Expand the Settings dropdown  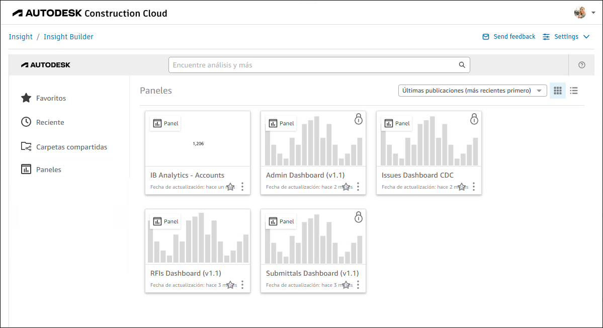click(566, 37)
